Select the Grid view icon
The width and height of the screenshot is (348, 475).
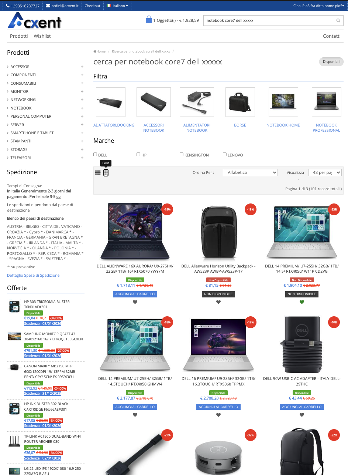(x=106, y=172)
